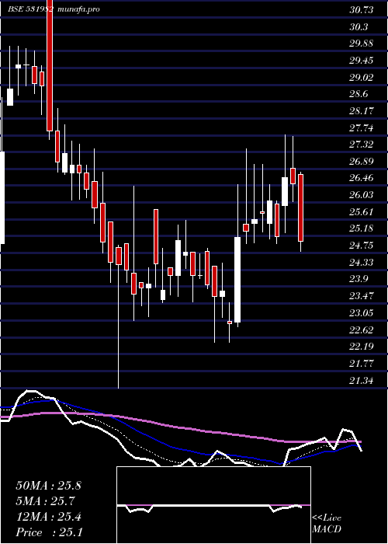Screen dimensions: 388x544
Task: Click the 29.88 price level label
Action: click(362, 44)
